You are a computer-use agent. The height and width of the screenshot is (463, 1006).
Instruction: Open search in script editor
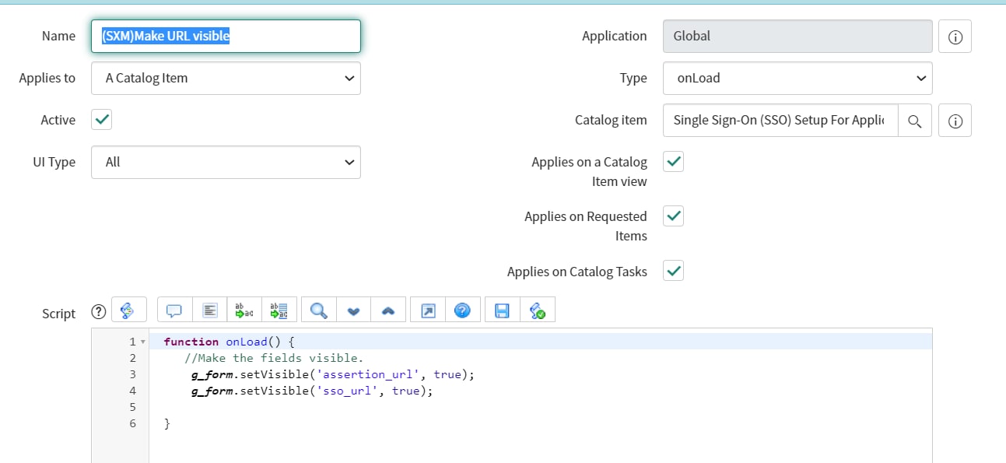[318, 310]
